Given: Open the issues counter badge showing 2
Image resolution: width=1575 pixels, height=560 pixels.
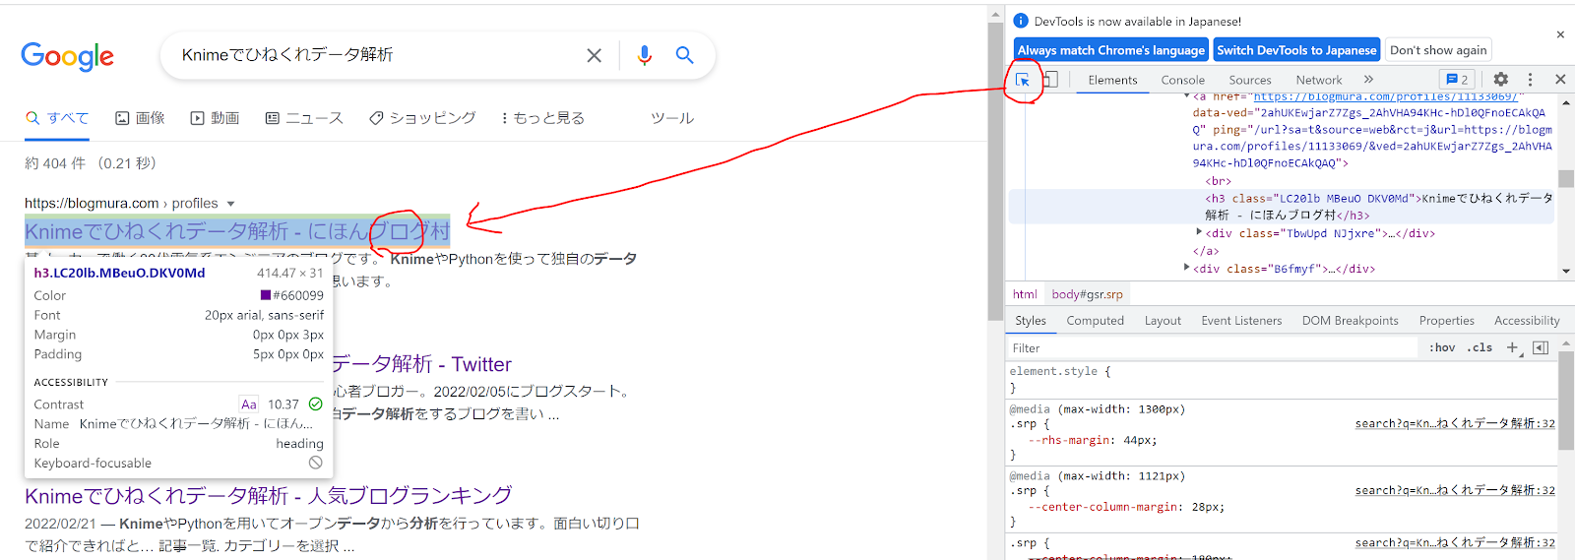Looking at the screenshot, I should (1457, 80).
